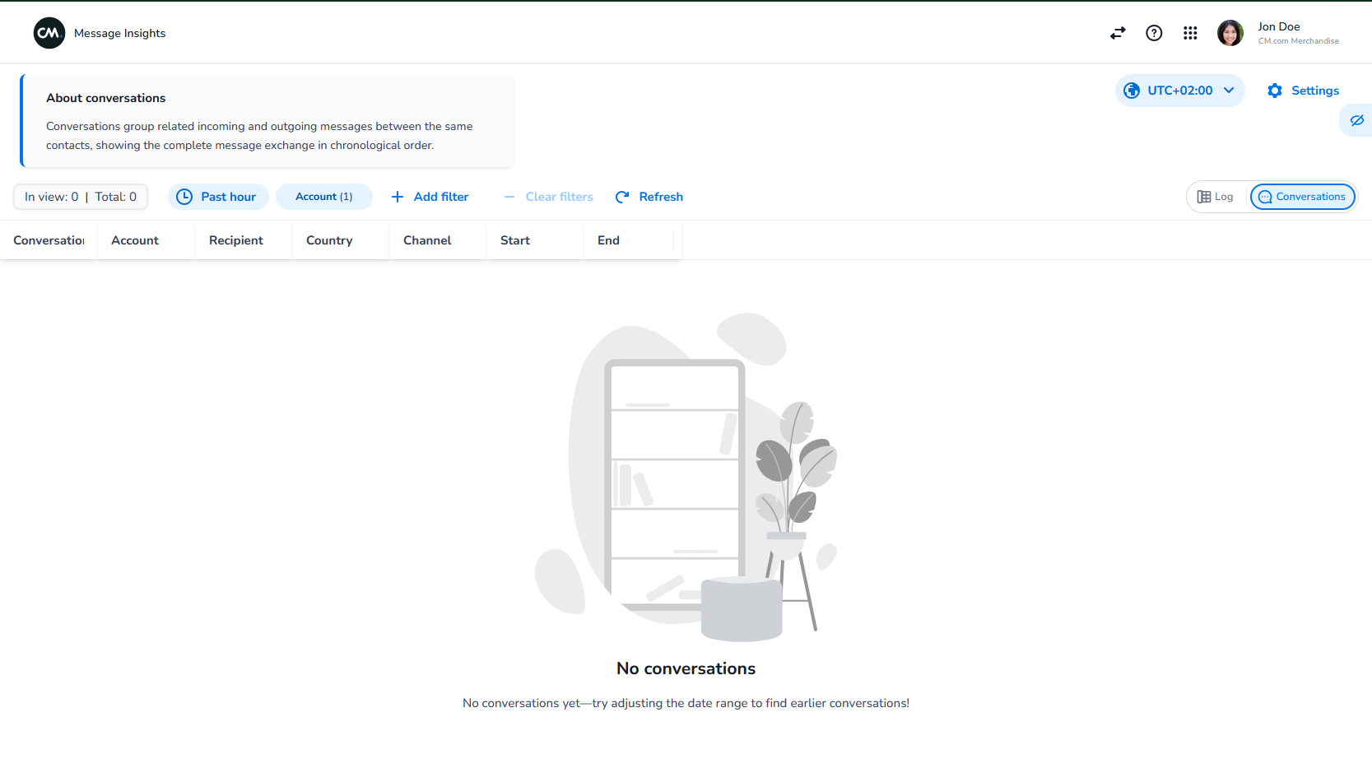Click Add filter button
This screenshot has width=1372, height=759.
(x=430, y=197)
